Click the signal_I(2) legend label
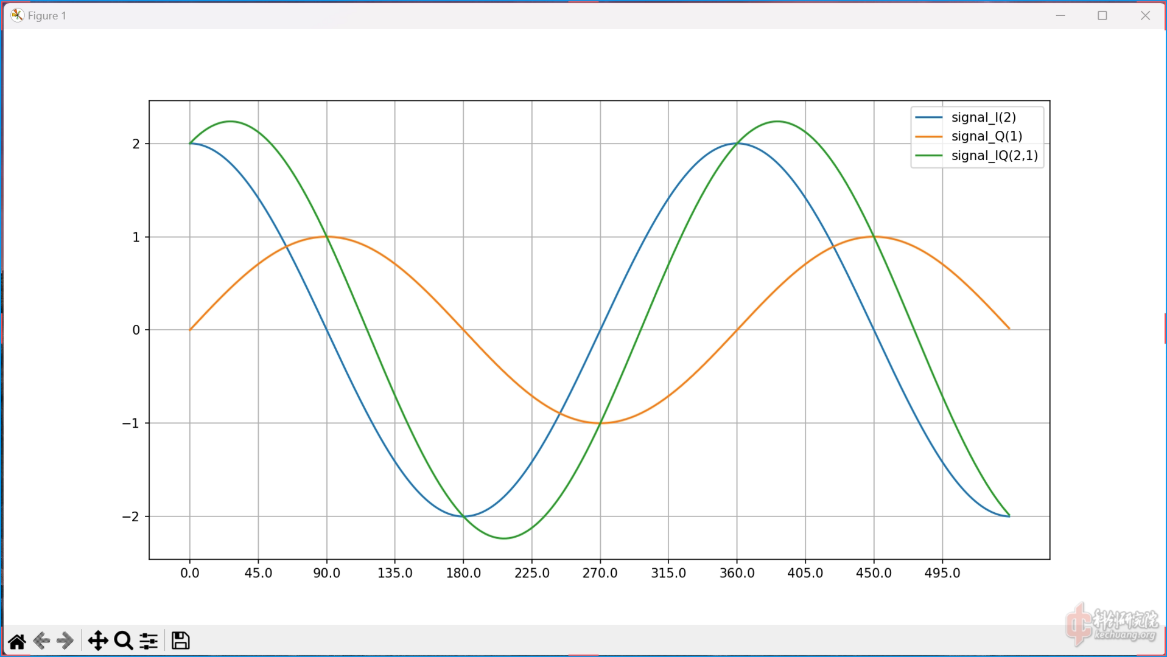 983,117
